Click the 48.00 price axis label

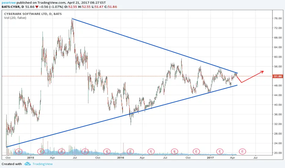point(278,86)
